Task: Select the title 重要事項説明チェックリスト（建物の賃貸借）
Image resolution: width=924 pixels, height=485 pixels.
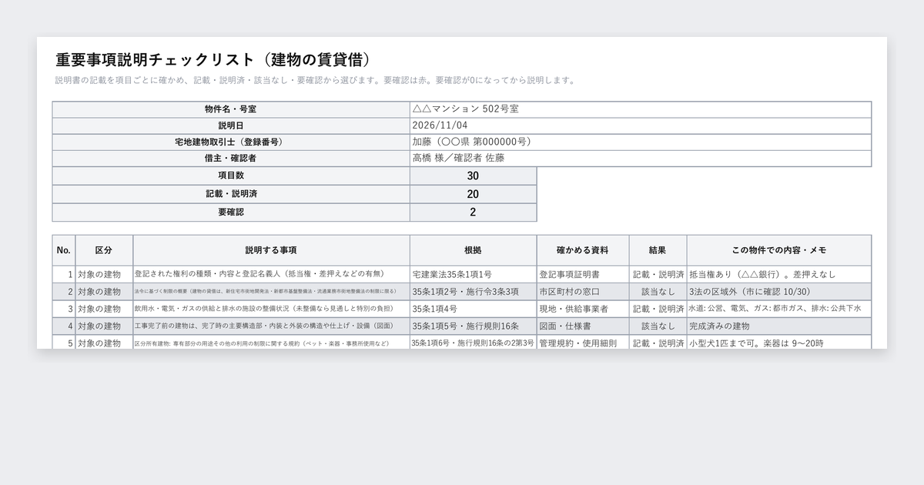Action: point(216,59)
